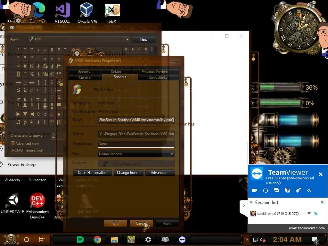328x246 pixels.
Task: Expand TeamViewer side panel arrow
Action: tap(244, 205)
